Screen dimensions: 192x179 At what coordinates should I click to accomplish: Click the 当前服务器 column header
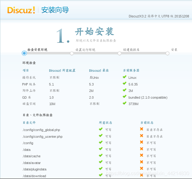pos(131,71)
